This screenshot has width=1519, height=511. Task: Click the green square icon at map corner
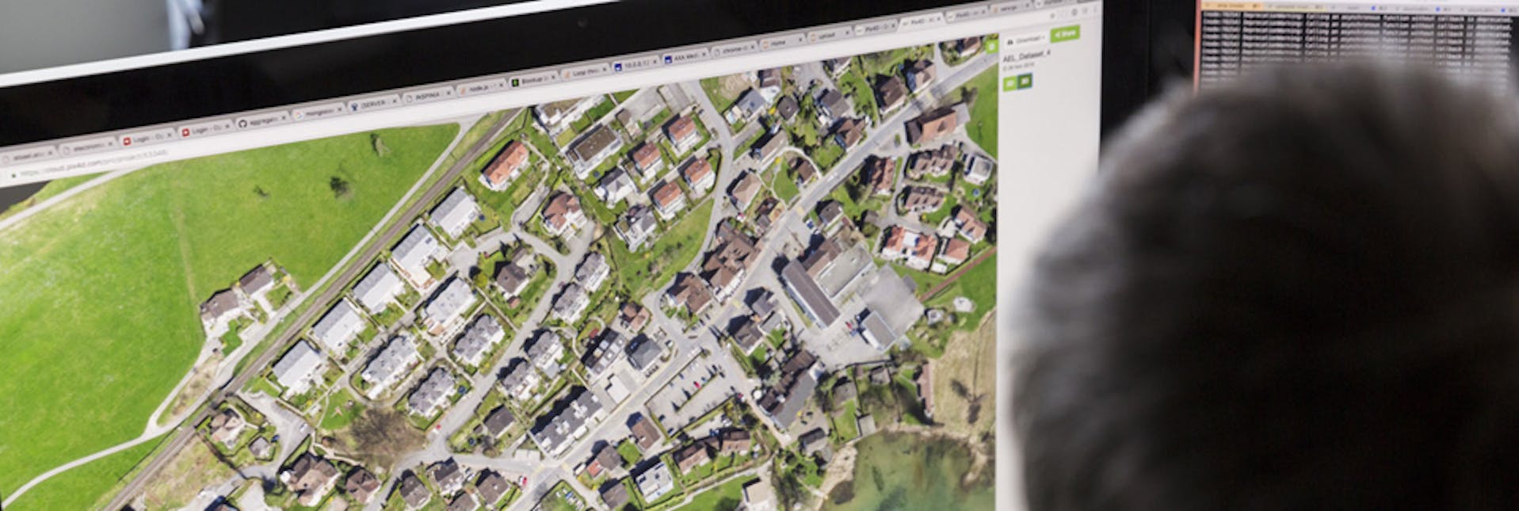(991, 46)
